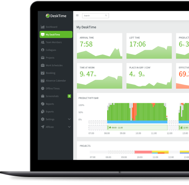Viewport: 189px width, 185px height.
Task: Open Dashboard via its bar chart icon
Action: coord(43,27)
